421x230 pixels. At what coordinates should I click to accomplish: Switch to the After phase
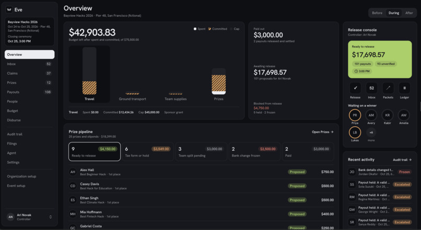409,13
